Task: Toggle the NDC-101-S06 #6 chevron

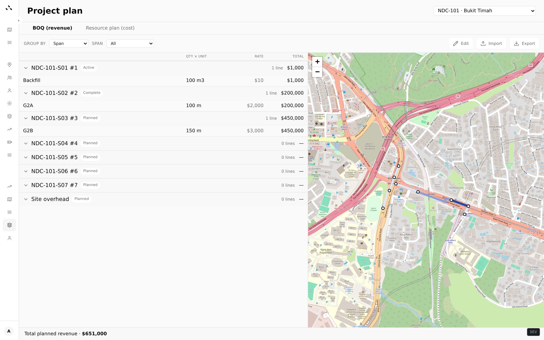Action: (x=26, y=171)
